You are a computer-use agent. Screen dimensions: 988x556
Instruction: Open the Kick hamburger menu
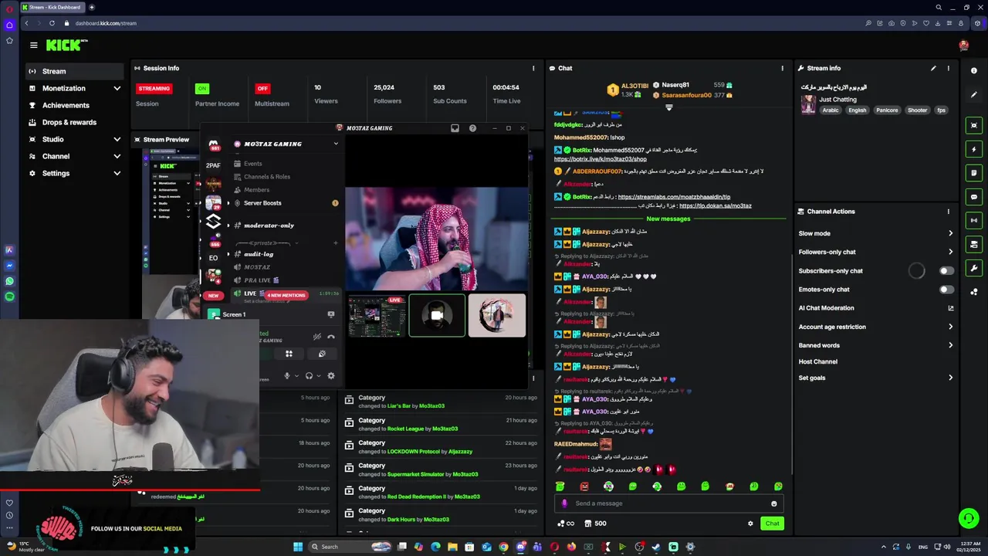click(x=33, y=46)
